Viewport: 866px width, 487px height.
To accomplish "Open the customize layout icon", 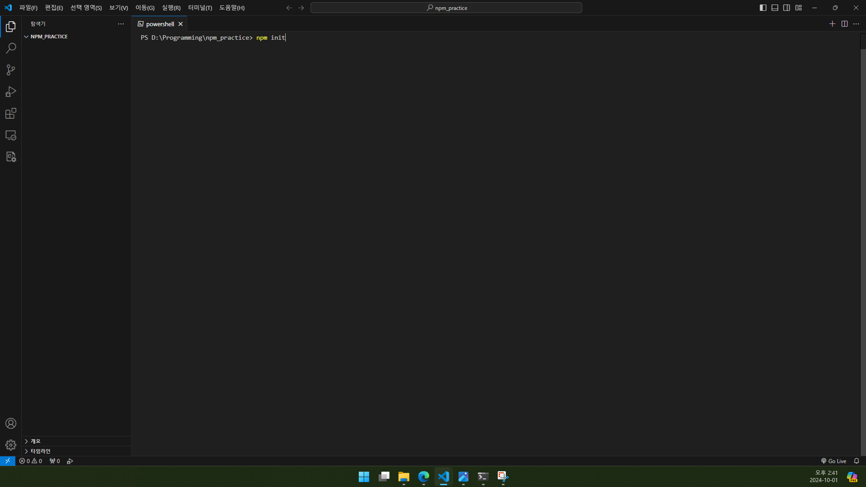I will [799, 8].
